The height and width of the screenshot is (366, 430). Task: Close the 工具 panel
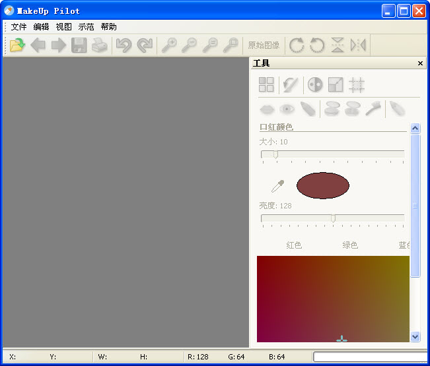[420, 64]
